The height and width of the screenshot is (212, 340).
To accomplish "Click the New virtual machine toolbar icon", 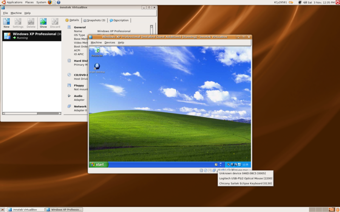I will coord(6,23).
